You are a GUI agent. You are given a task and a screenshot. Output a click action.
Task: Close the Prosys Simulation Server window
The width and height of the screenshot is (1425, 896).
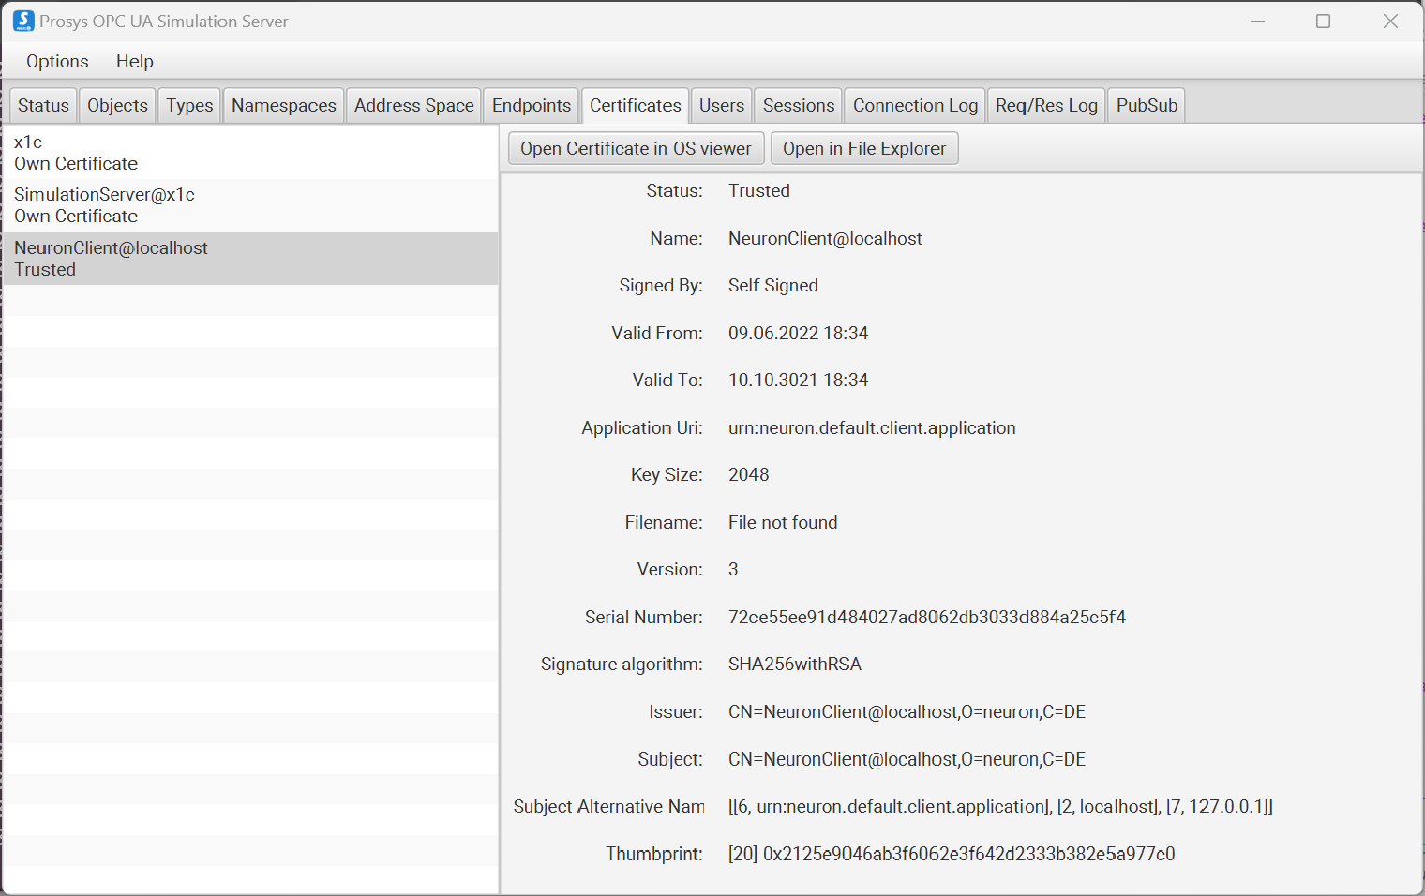[1390, 21]
